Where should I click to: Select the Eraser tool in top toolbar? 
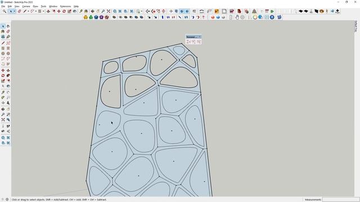pyautogui.click(x=20, y=11)
